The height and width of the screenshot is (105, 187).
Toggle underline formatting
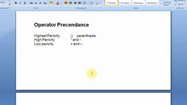click(x=25, y=3)
